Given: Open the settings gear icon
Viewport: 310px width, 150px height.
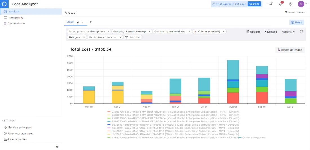Looking at the screenshot, I should (x=291, y=4).
